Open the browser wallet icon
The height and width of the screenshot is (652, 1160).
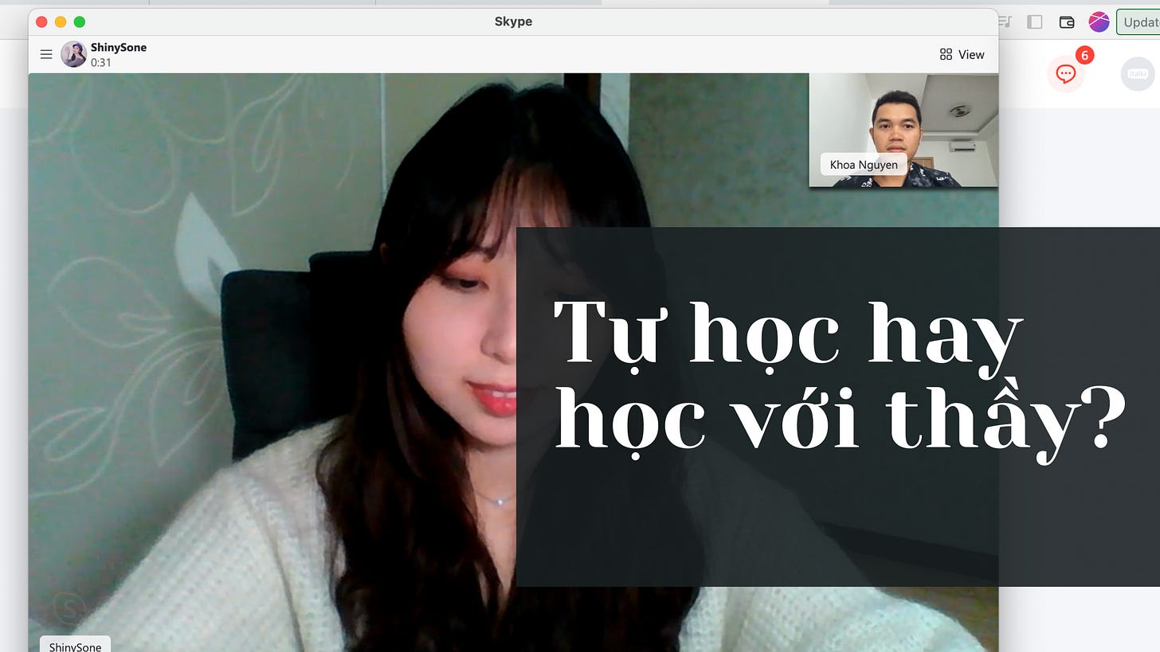[1067, 22]
